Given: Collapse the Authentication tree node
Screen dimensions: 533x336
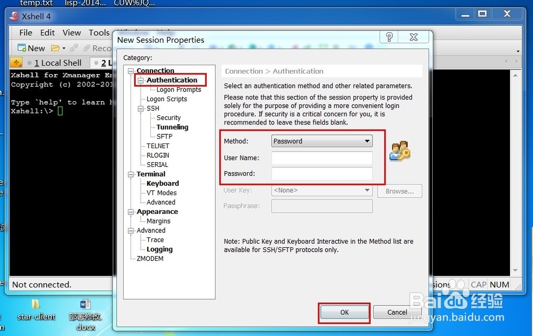Looking at the screenshot, I should pyautogui.click(x=141, y=81).
